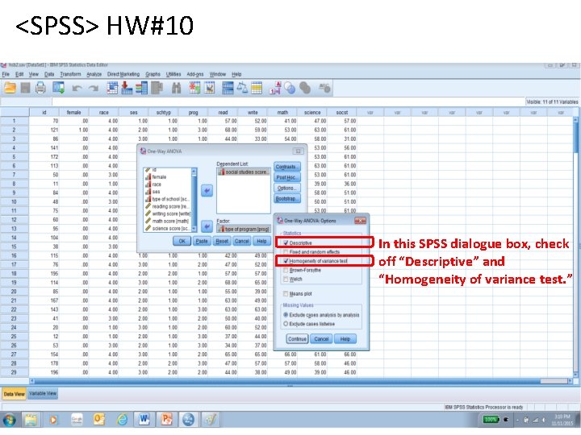Viewport: 581px width, 435px height.
Task: Switch to the Variable View tab
Action: (43, 394)
